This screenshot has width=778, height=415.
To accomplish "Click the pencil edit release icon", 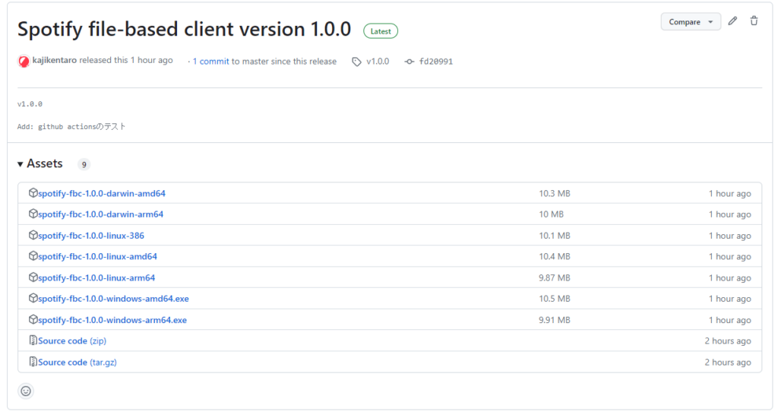I will click(732, 21).
